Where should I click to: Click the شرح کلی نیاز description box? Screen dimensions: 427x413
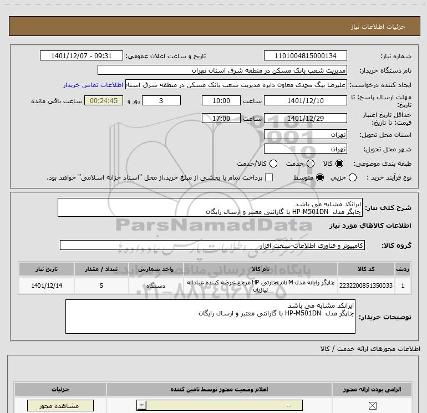click(x=210, y=207)
